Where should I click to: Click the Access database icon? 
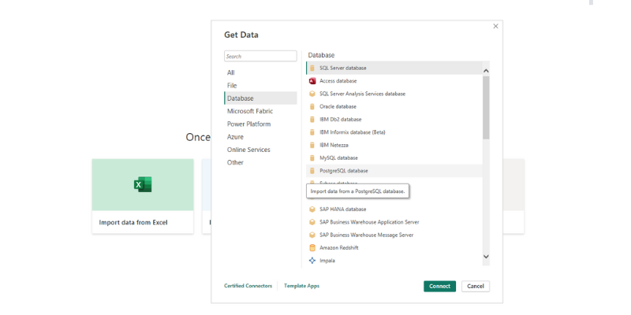pyautogui.click(x=312, y=81)
